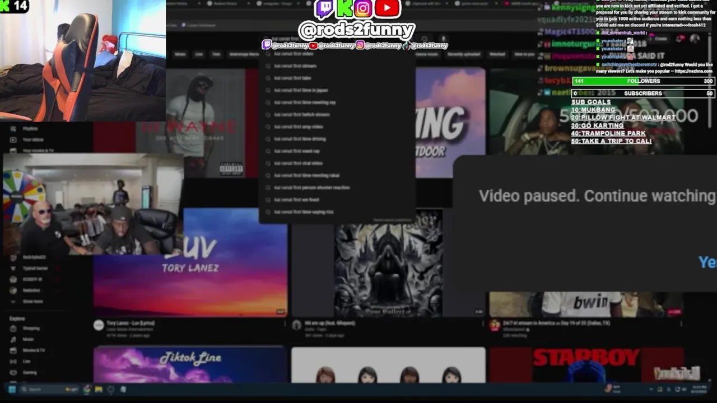Open Live under Explore
Viewport: 717px width, 403px height.
26,362
